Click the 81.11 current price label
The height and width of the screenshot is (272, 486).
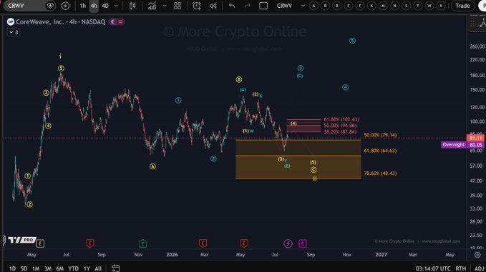pos(475,138)
